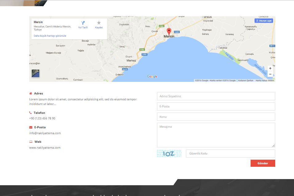This screenshot has height=196, width=294.
Task: Click the Yol Tarifi directions icon
Action: (83, 23)
